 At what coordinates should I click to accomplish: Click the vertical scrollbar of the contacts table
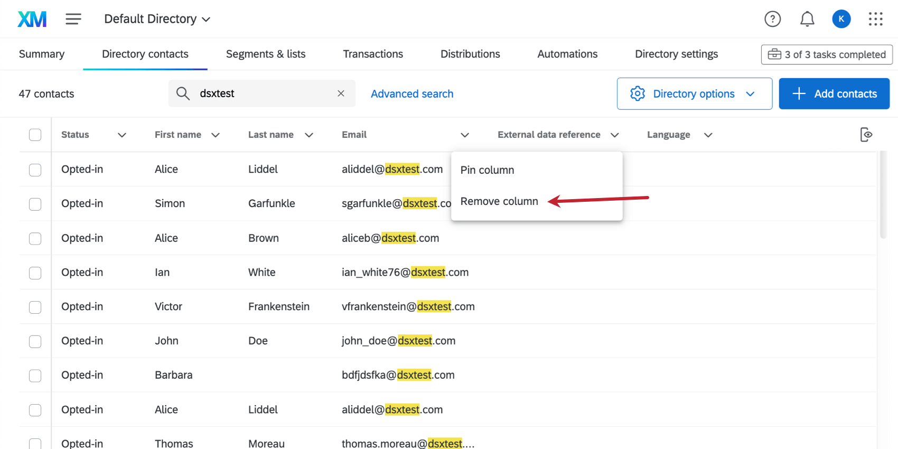883,195
